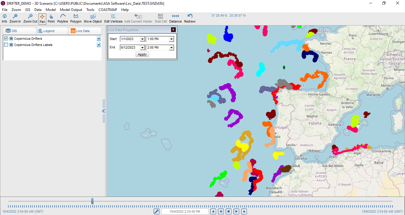
Task: Enable the Copernicus Drifters Labels checkbox
Action: 6,45
